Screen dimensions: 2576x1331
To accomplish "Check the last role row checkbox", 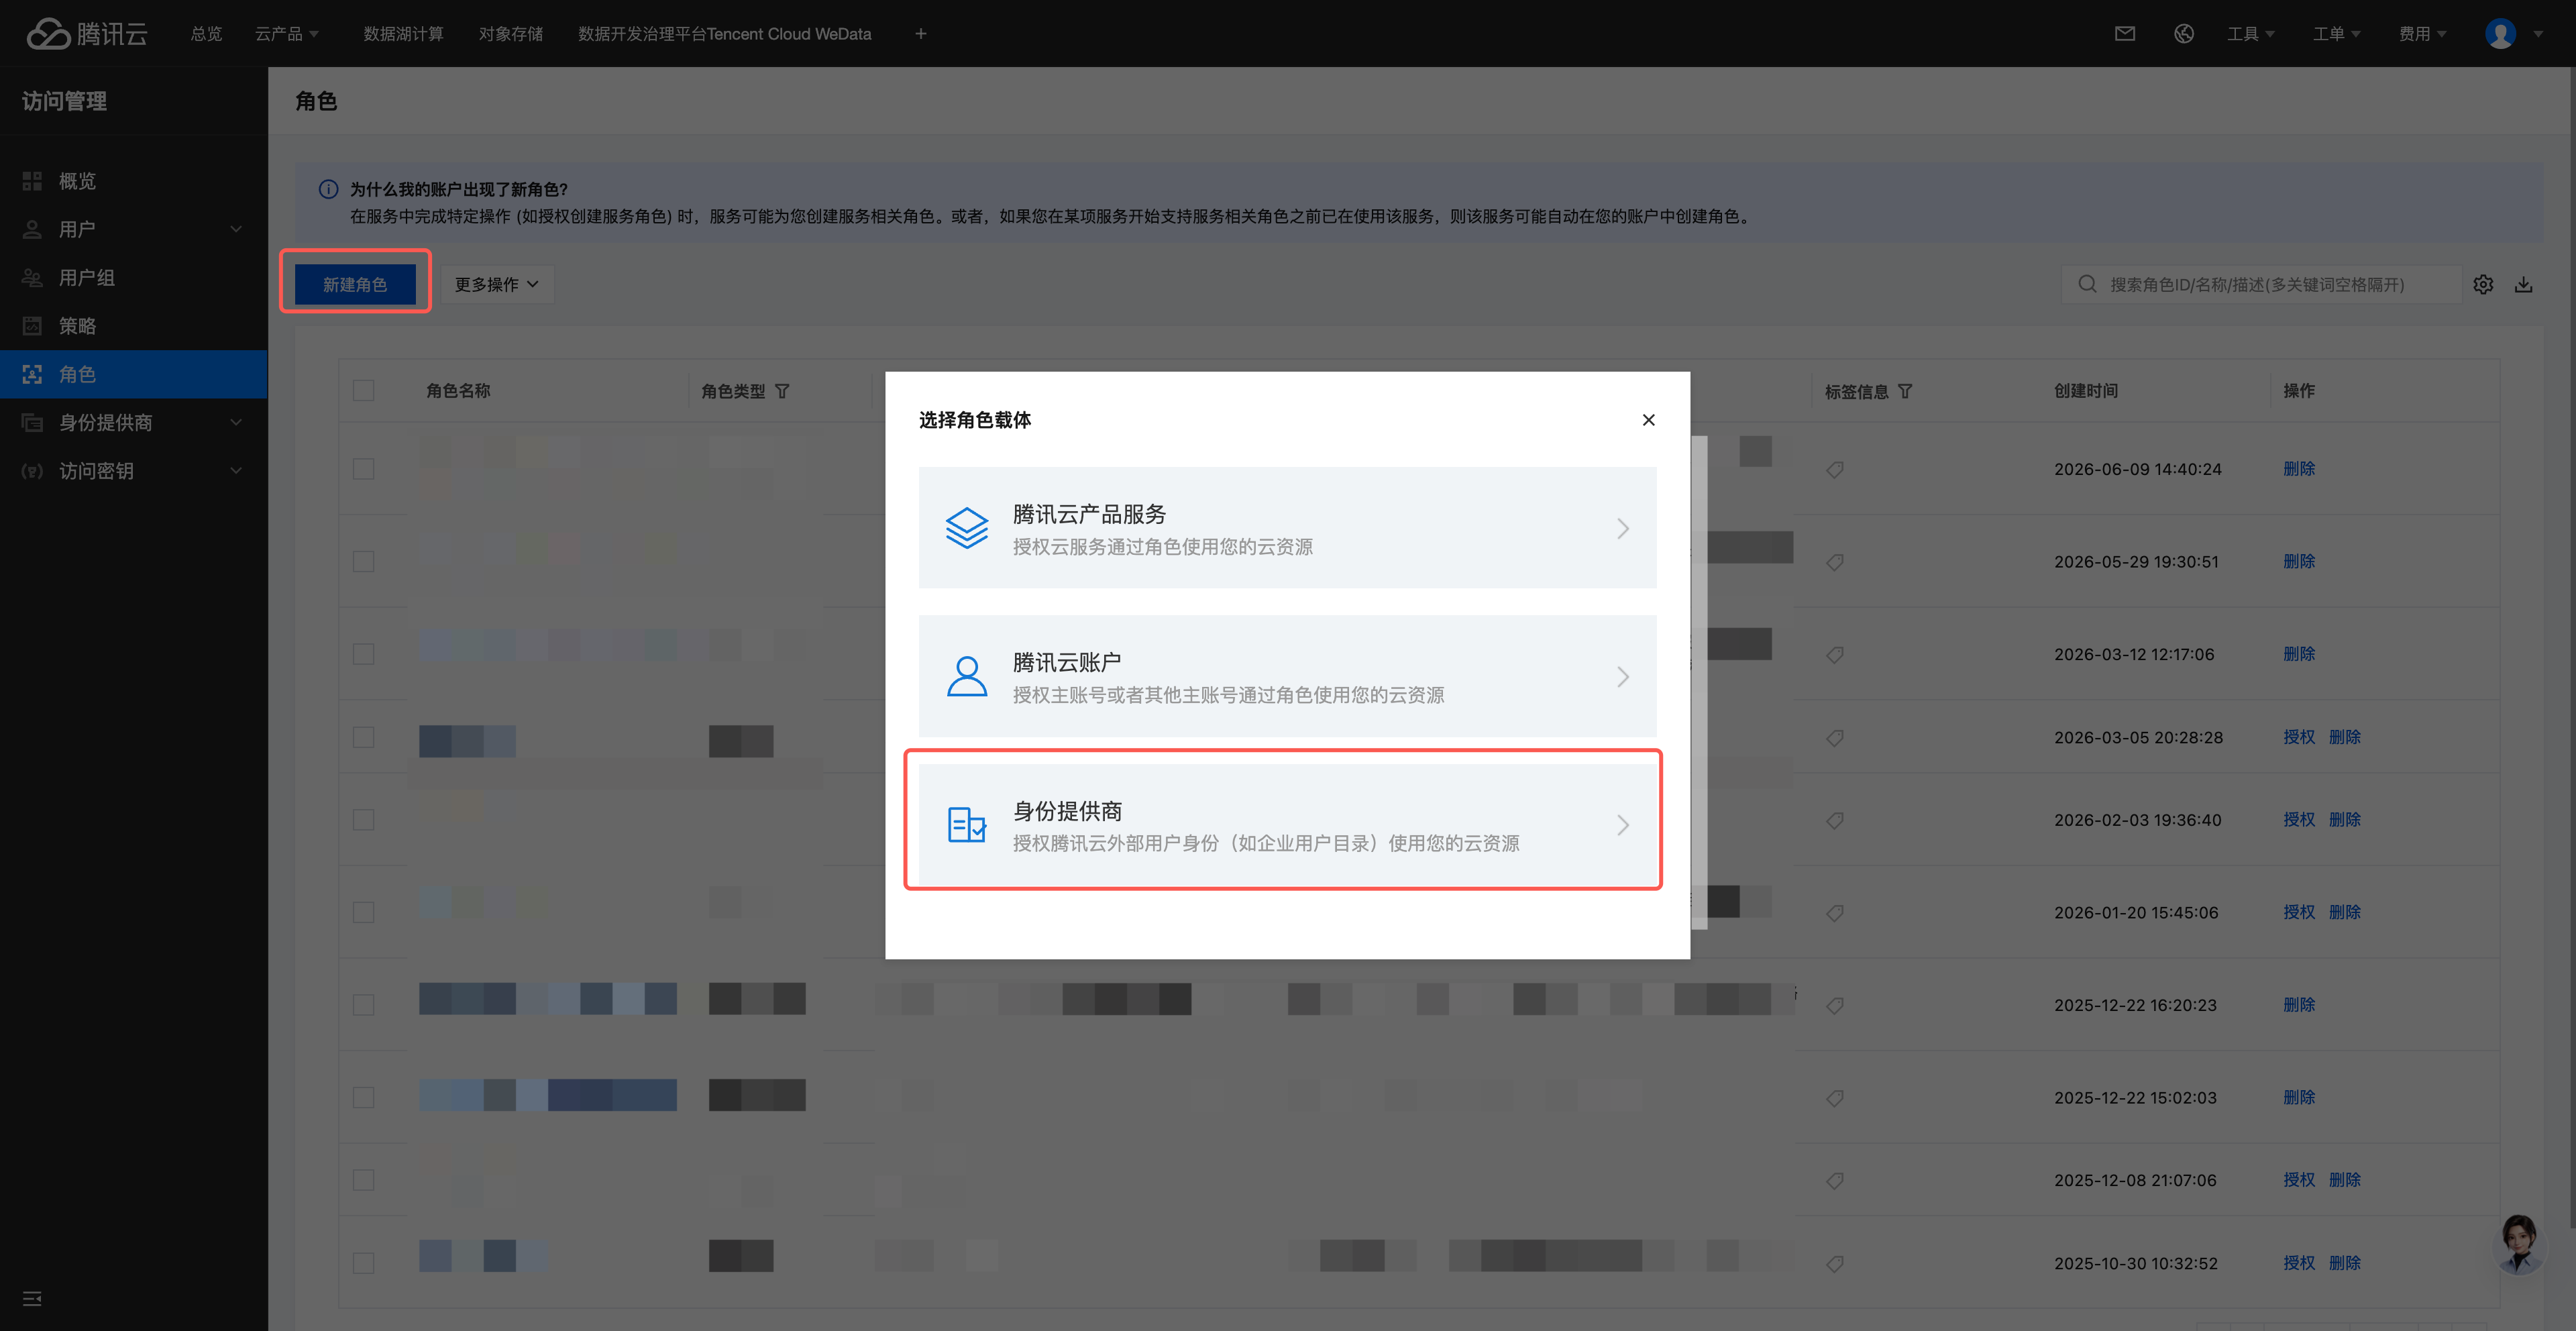I will [364, 1263].
